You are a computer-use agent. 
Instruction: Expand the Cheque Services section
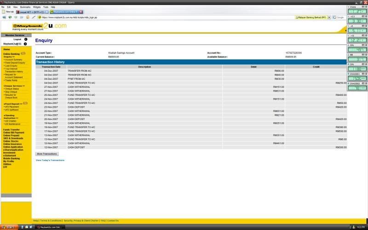pyautogui.click(x=14, y=86)
